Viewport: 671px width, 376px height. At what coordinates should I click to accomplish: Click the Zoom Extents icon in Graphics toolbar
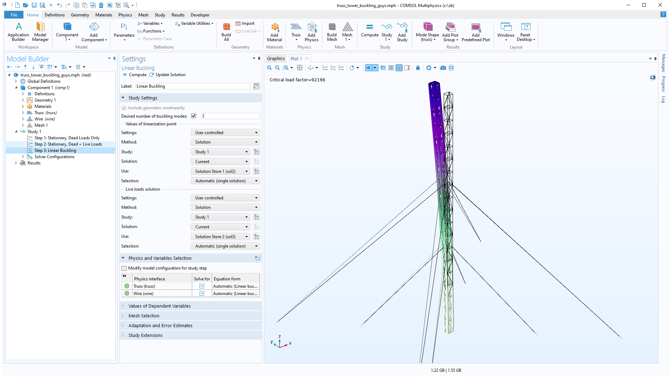300,68
